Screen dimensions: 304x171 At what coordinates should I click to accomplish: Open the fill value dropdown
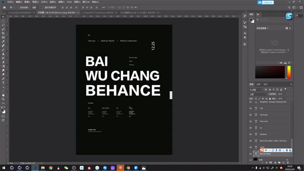(285, 99)
